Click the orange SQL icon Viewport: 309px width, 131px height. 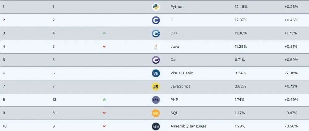point(156,113)
